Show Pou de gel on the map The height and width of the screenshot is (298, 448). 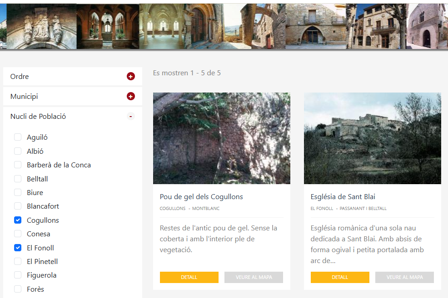(x=254, y=277)
